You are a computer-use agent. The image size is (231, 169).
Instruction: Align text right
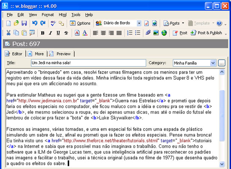[111, 33]
